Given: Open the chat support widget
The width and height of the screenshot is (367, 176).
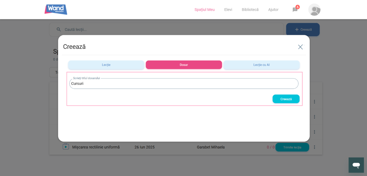Looking at the screenshot, I should 356,165.
